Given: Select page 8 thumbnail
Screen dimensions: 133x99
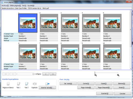Looking at the screenshot, I should [70, 53].
